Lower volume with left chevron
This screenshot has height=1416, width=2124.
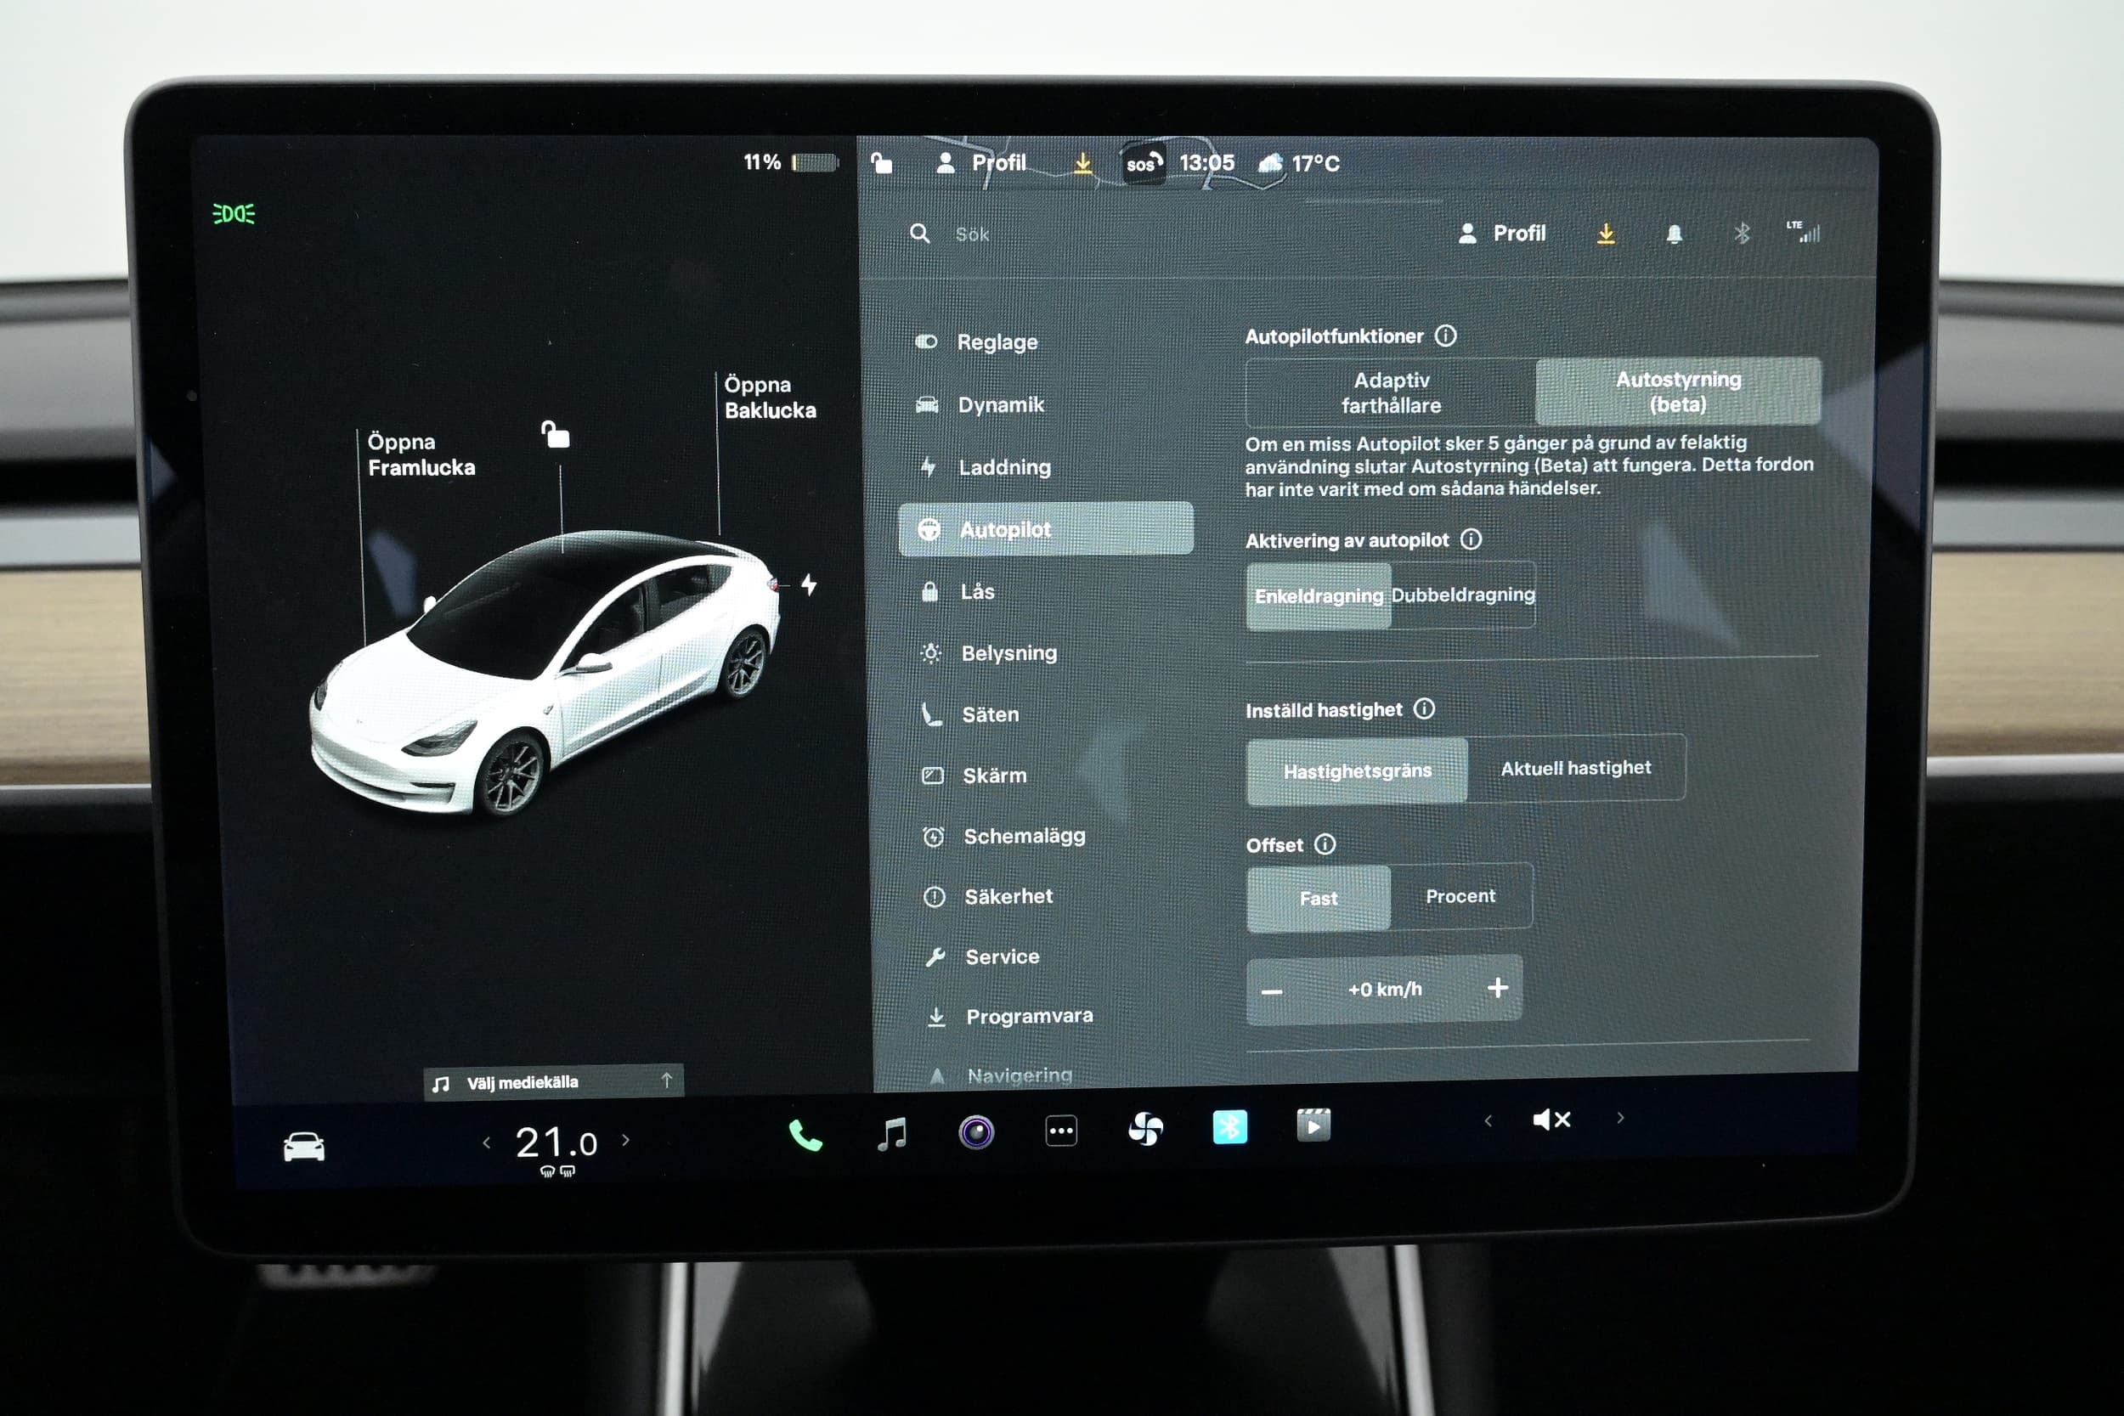click(1488, 1120)
